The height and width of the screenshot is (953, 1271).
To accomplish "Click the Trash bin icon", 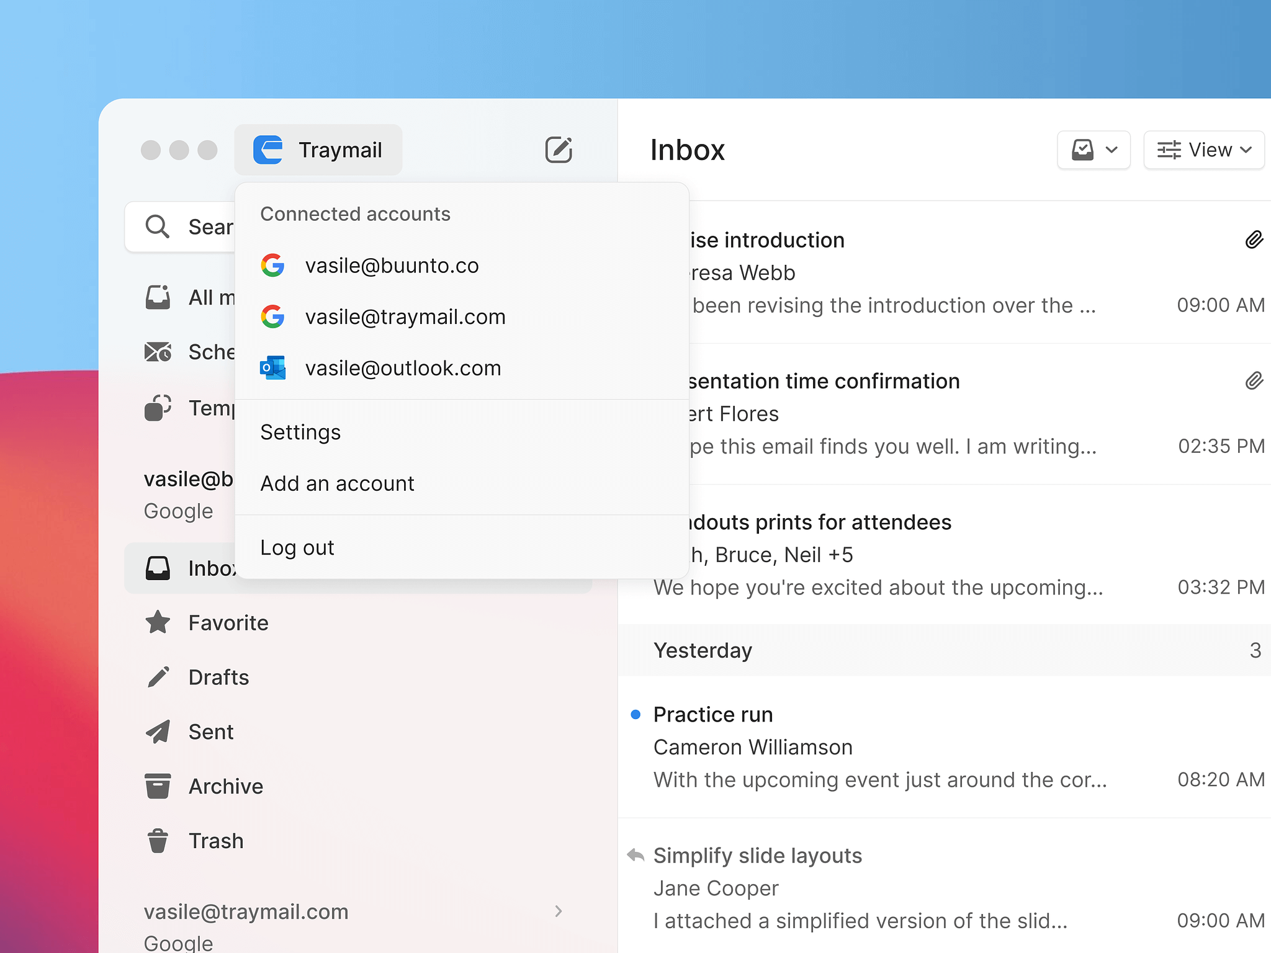I will pos(158,841).
